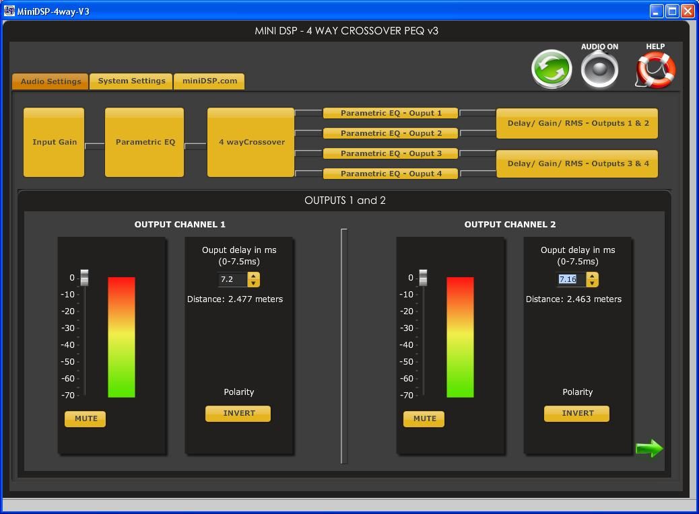Increase Output Channel 2 delay with up arrow
The width and height of the screenshot is (699, 514).
click(592, 276)
